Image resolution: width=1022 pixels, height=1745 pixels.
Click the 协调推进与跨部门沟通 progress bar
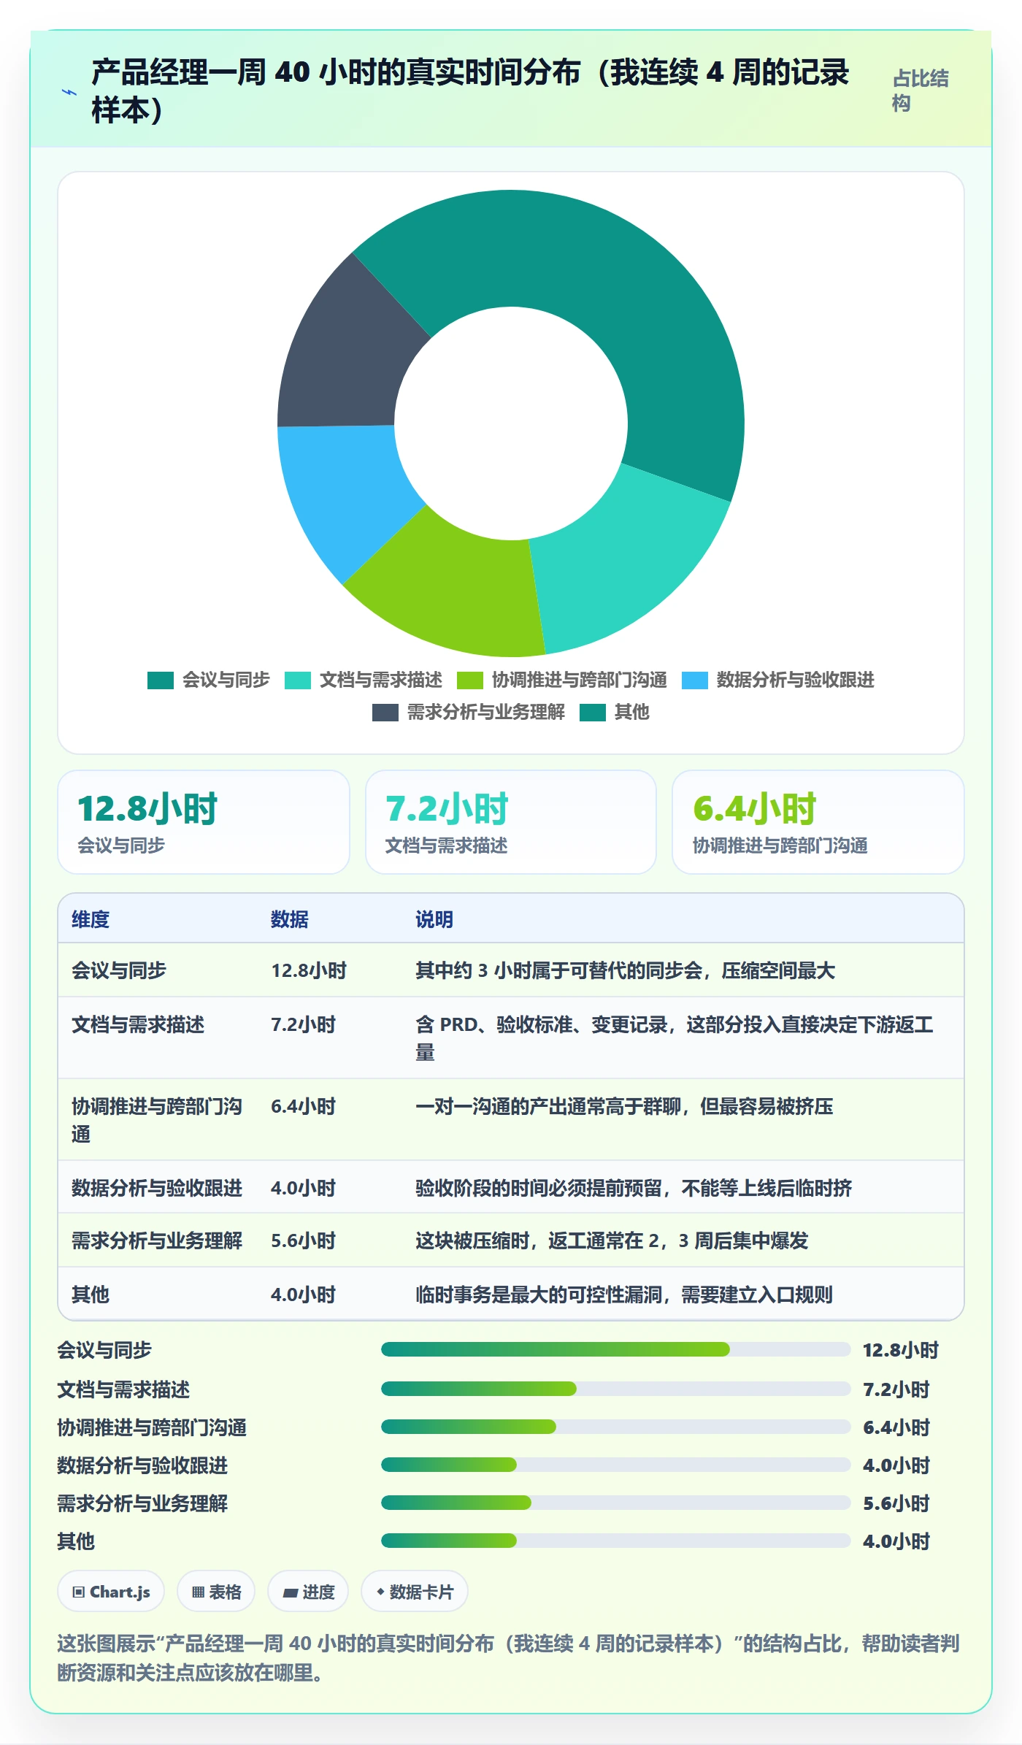pyautogui.click(x=616, y=1427)
